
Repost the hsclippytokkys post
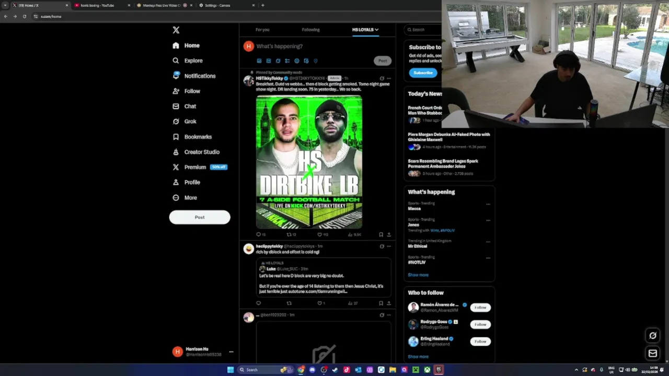coord(289,303)
